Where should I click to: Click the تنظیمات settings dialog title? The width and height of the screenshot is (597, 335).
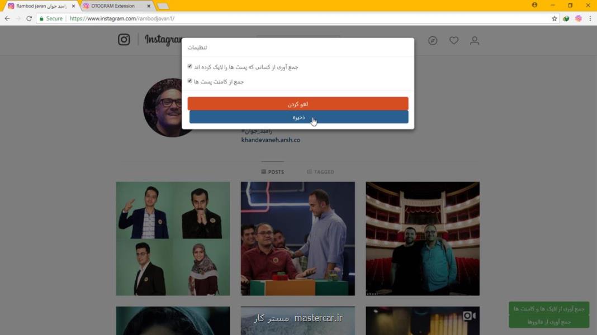(197, 47)
